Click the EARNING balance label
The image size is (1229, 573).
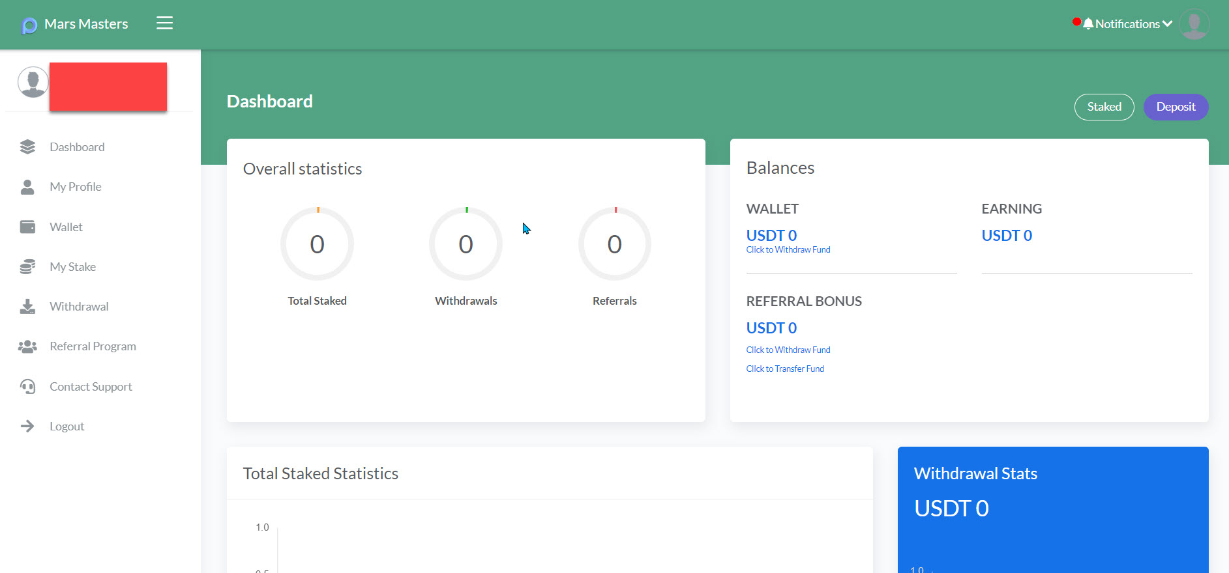tap(1012, 209)
